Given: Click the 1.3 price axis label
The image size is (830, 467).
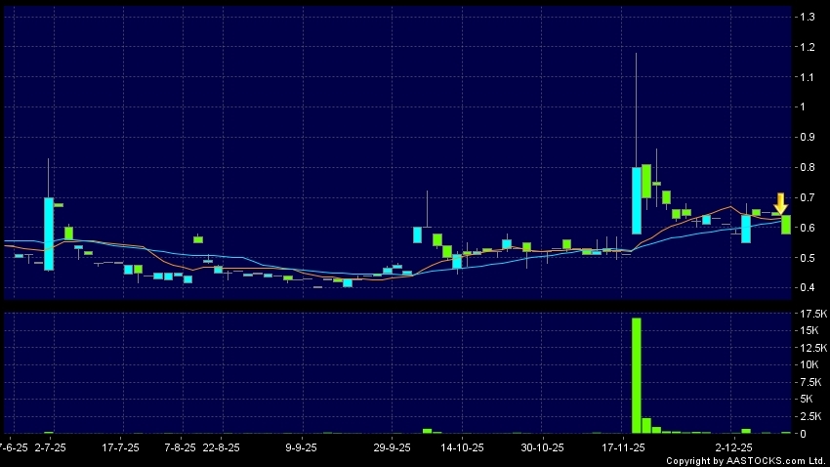Looking at the screenshot, I should click(807, 17).
